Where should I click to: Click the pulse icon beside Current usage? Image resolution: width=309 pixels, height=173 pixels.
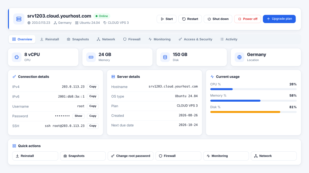tap(212, 77)
